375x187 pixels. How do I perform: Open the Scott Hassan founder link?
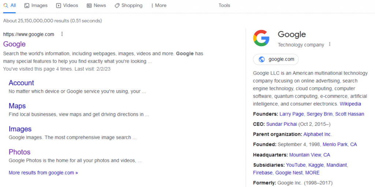pos(350,114)
